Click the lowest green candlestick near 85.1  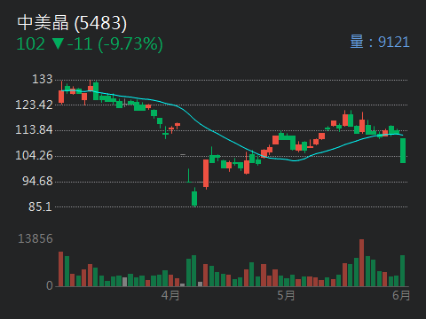[x=194, y=198]
